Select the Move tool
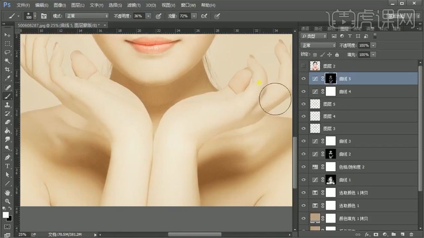Image resolution: width=424 pixels, height=238 pixels. (7, 35)
